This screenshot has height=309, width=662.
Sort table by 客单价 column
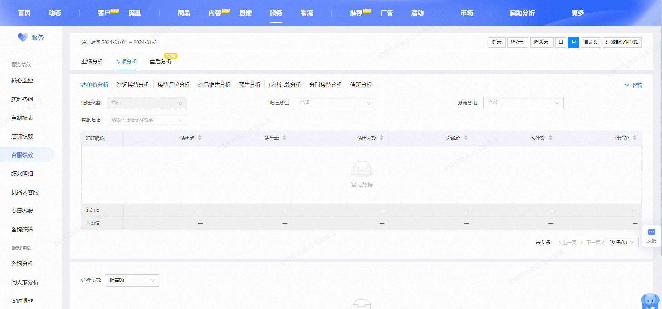point(466,138)
